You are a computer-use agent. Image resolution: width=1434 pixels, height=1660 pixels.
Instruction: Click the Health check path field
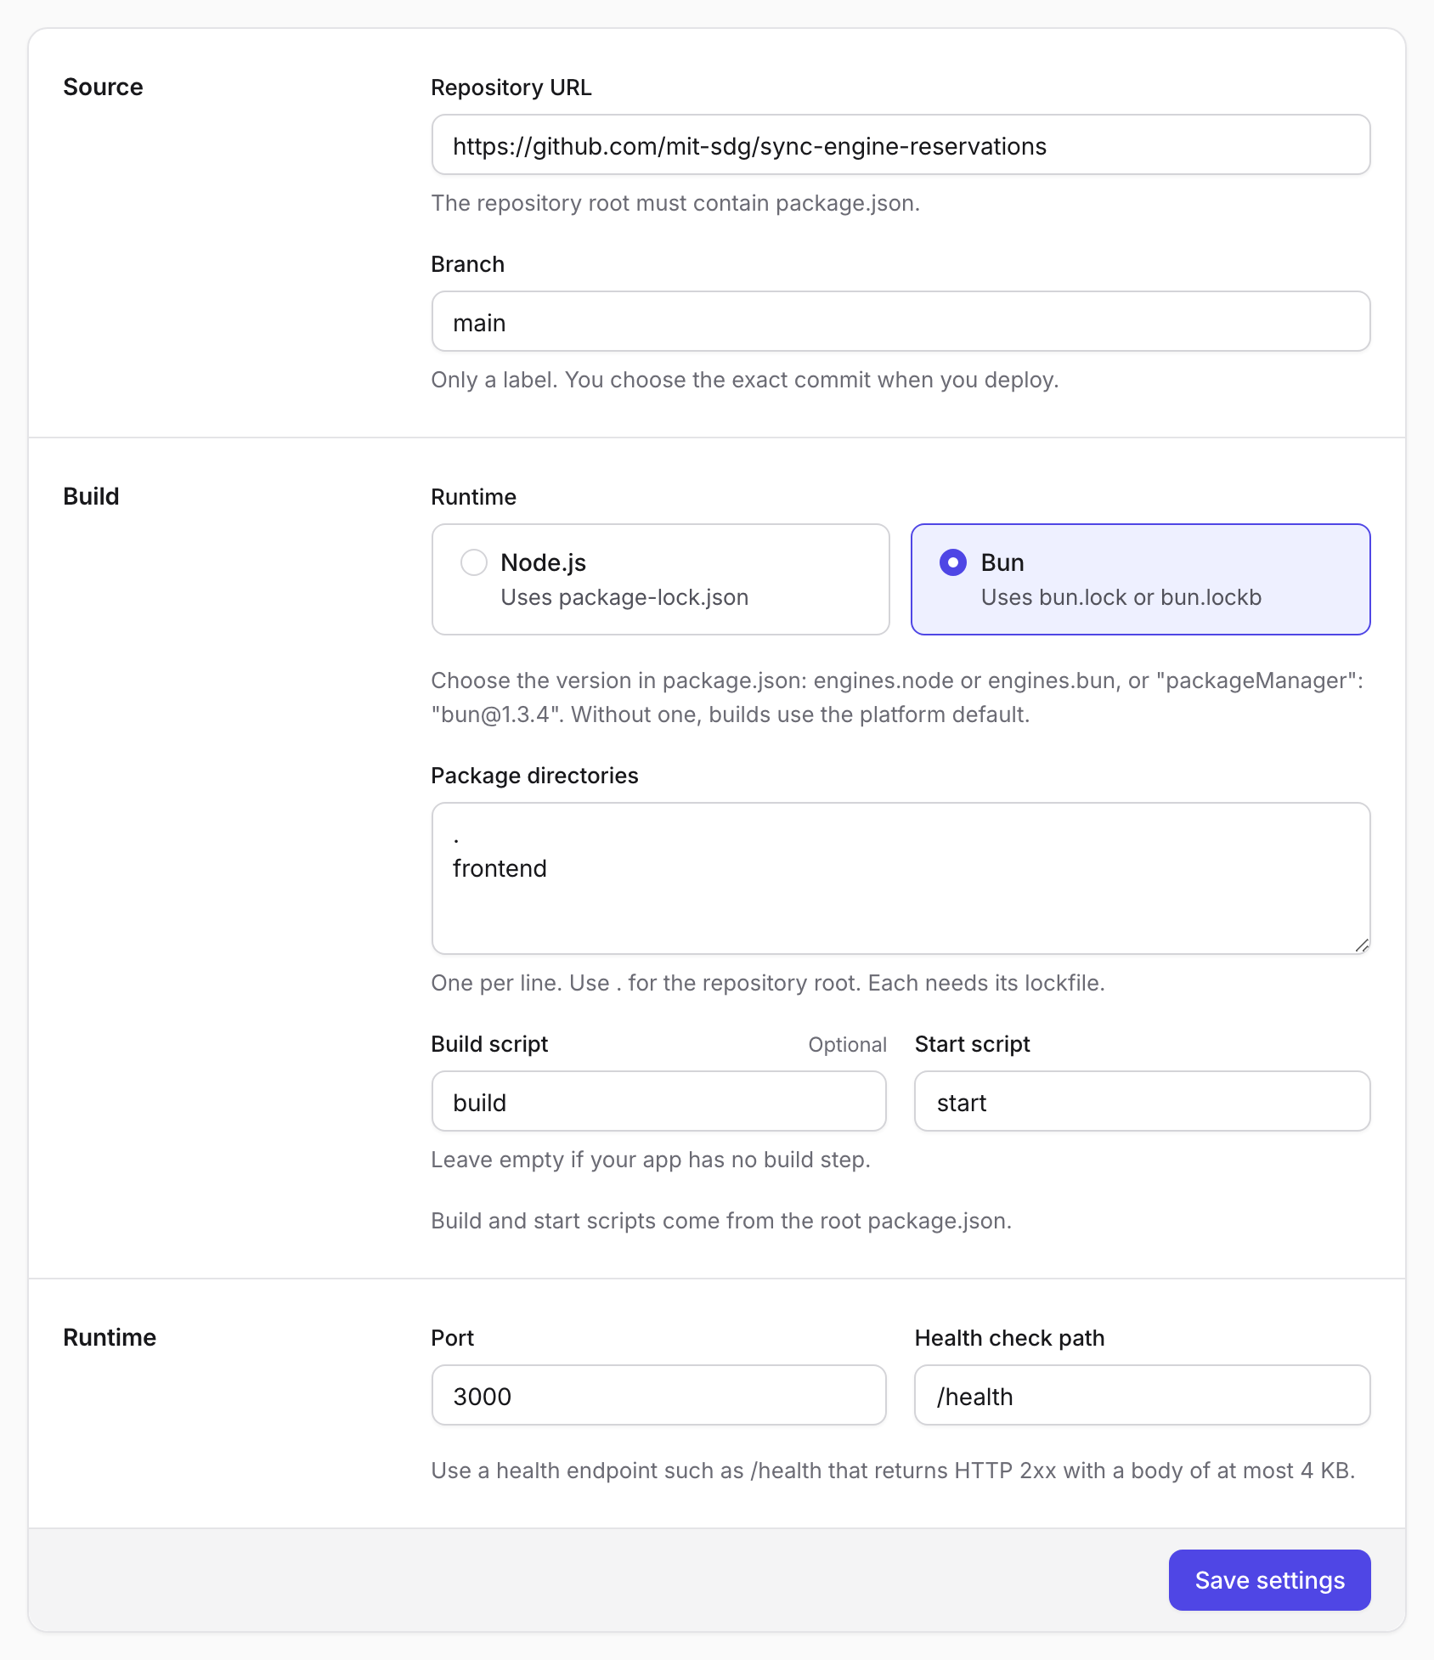tap(1143, 1396)
